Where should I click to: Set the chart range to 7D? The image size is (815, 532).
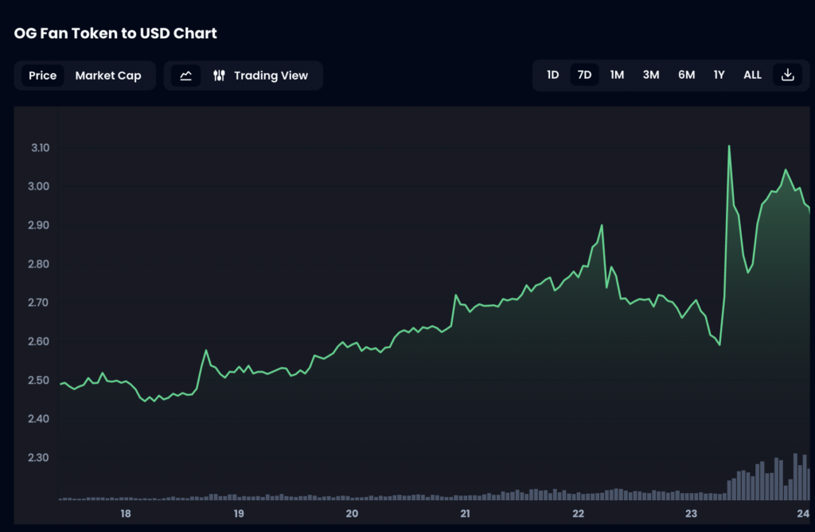pos(584,75)
